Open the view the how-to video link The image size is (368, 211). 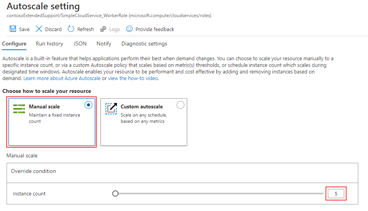pyautogui.click(x=133, y=78)
